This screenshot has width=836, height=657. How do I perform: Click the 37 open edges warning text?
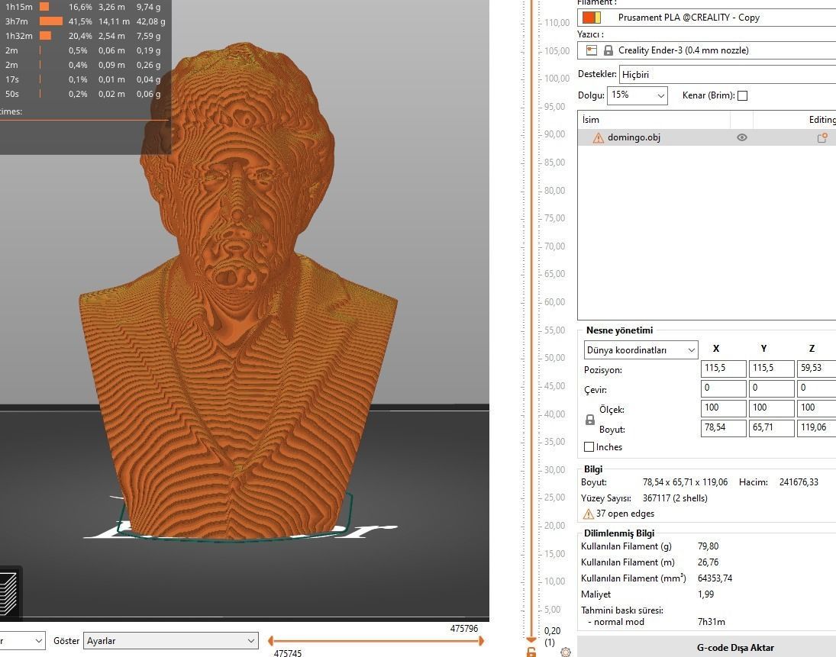[625, 514]
